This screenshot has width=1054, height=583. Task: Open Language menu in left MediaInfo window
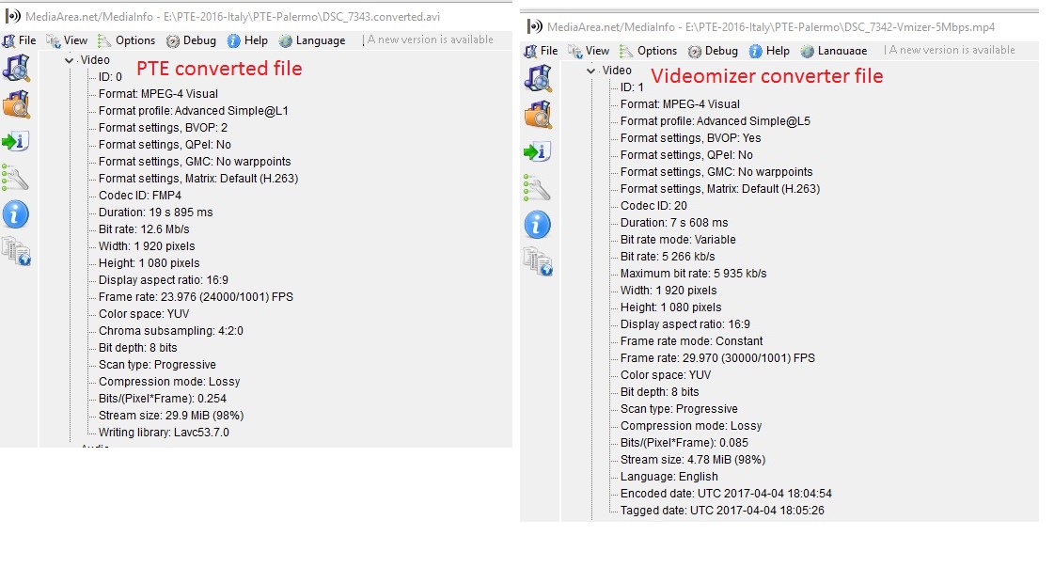click(312, 40)
